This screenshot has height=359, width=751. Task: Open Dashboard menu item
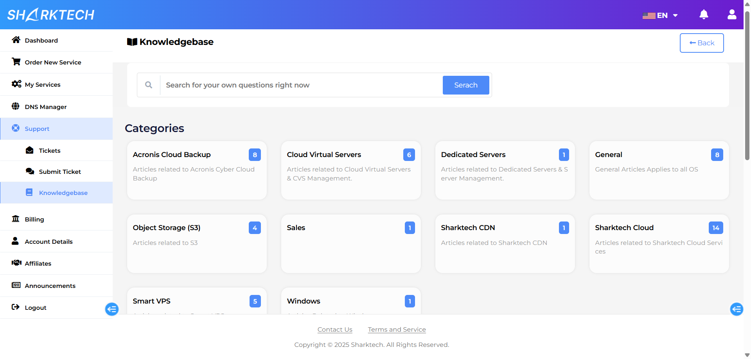tap(56, 40)
